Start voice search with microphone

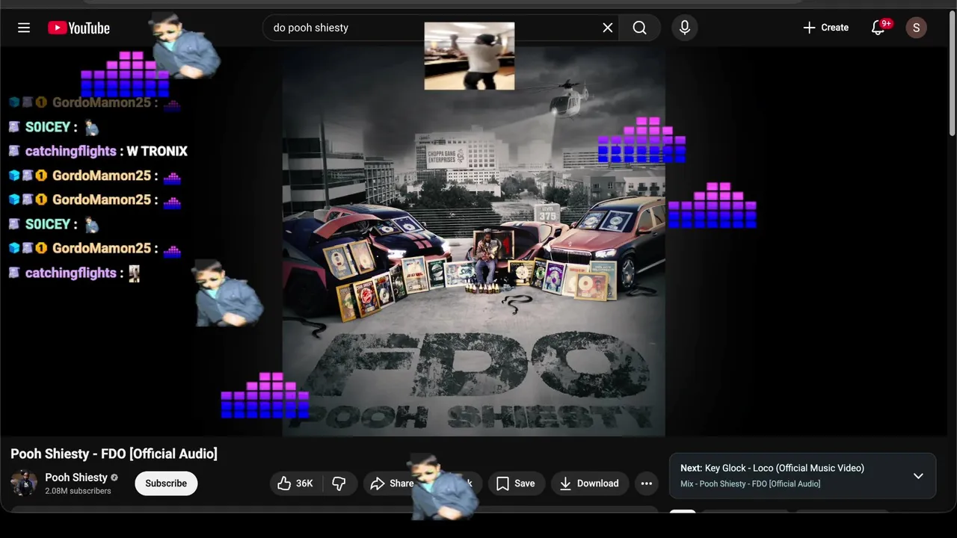click(x=685, y=28)
